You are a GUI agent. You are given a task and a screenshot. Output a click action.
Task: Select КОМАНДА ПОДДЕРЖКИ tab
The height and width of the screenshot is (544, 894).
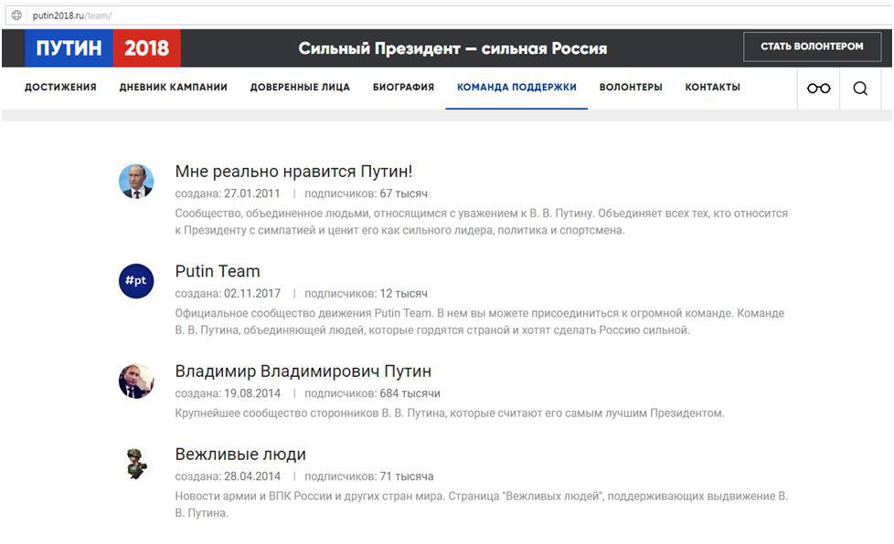[516, 87]
